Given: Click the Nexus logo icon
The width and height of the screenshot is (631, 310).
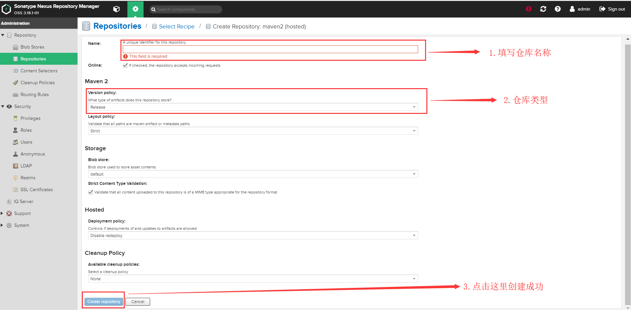Looking at the screenshot, I should [x=6, y=9].
